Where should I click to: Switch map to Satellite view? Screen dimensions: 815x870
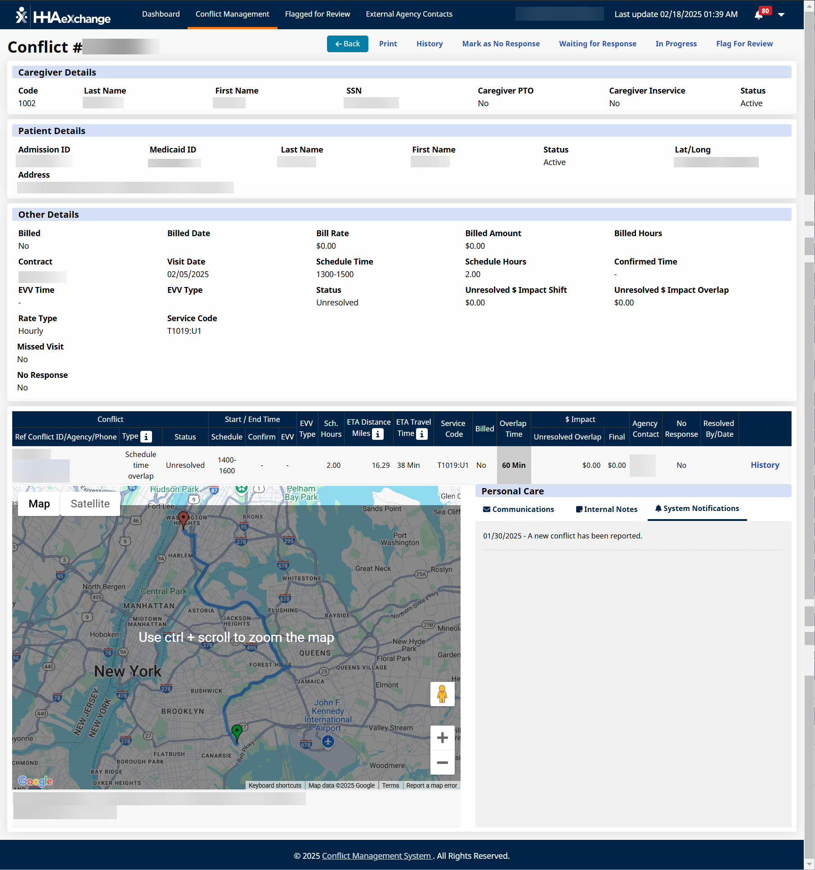click(x=90, y=504)
